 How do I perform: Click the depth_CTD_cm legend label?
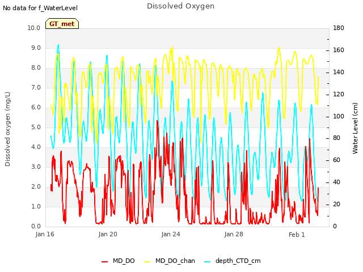tap(238, 261)
